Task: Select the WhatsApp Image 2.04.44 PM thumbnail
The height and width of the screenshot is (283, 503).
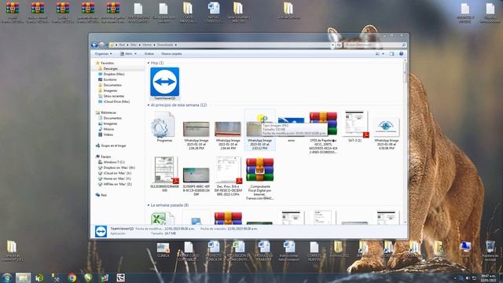Action: (x=228, y=135)
